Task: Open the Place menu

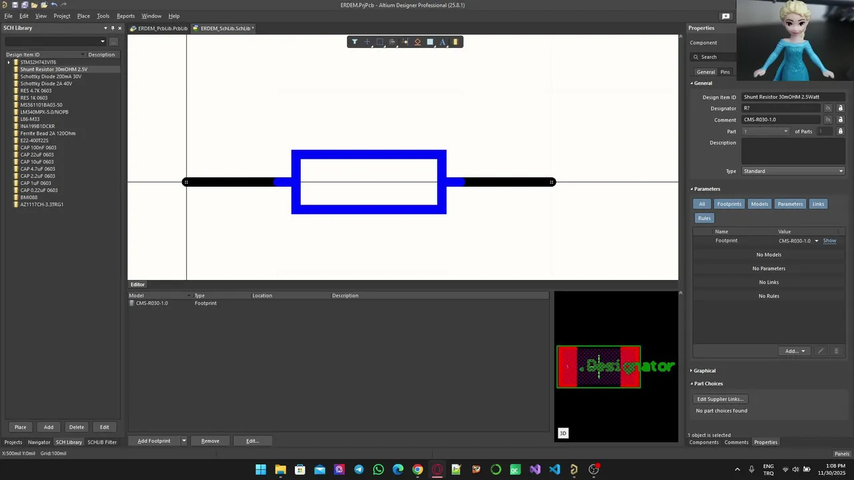Action: coord(83,16)
